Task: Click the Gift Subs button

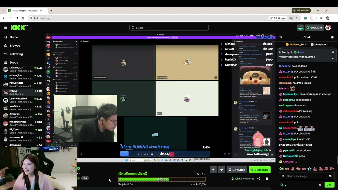Action: click(x=237, y=170)
